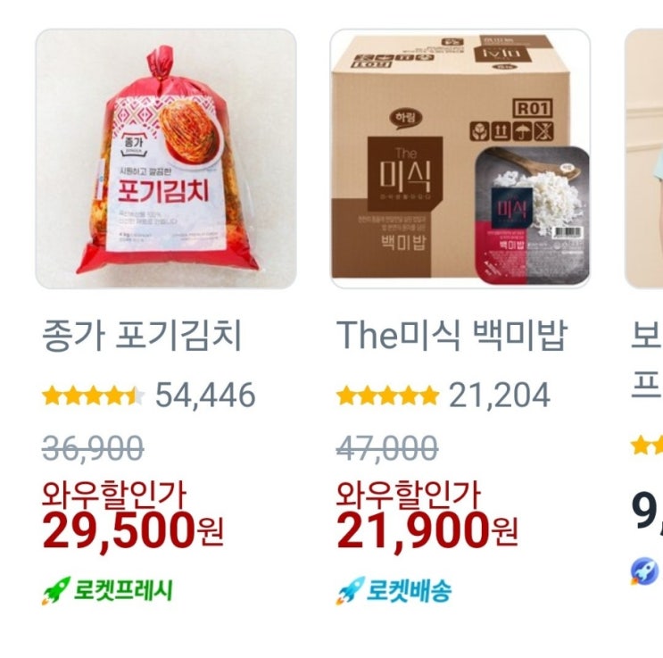Viewport: 663px width, 658px height.
Task: Click the struck-through 47,000 original price
Action: click(387, 448)
